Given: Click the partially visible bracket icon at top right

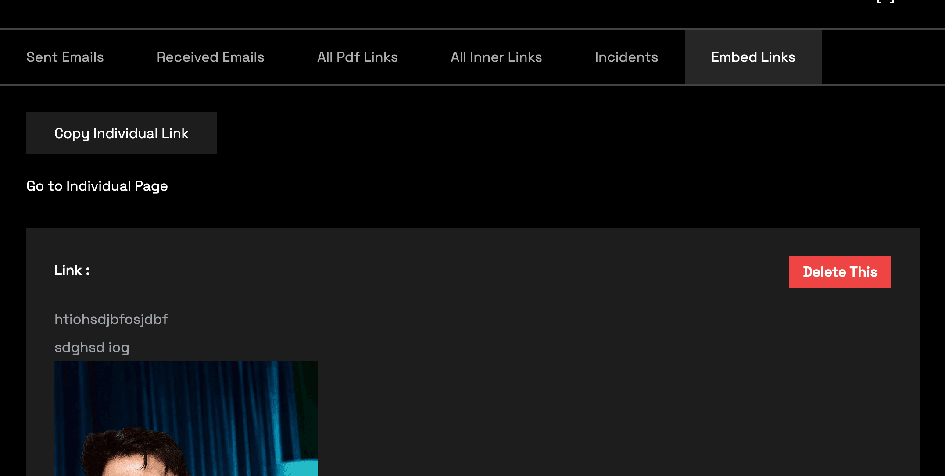Looking at the screenshot, I should pyautogui.click(x=885, y=2).
